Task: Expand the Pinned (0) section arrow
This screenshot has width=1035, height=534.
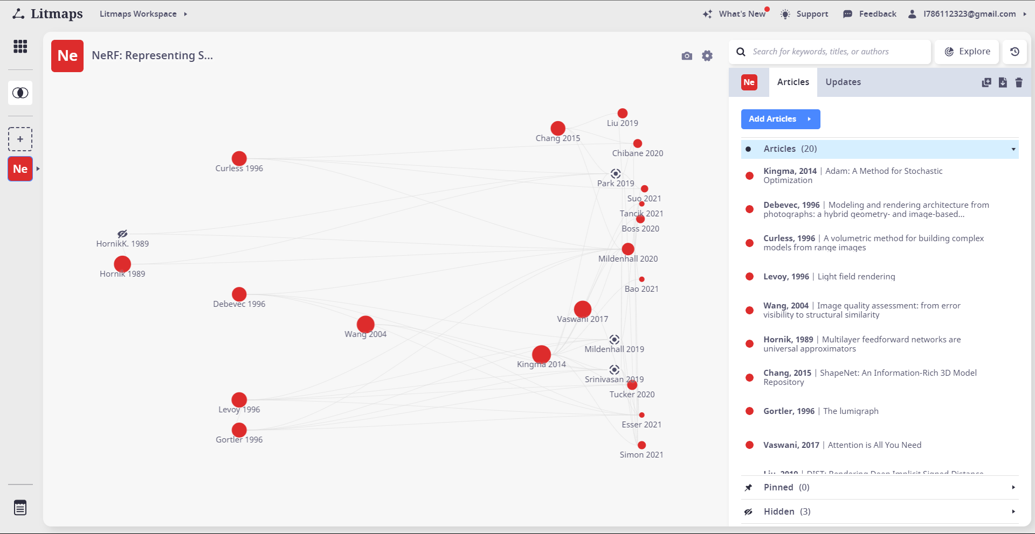Action: [x=1013, y=488]
